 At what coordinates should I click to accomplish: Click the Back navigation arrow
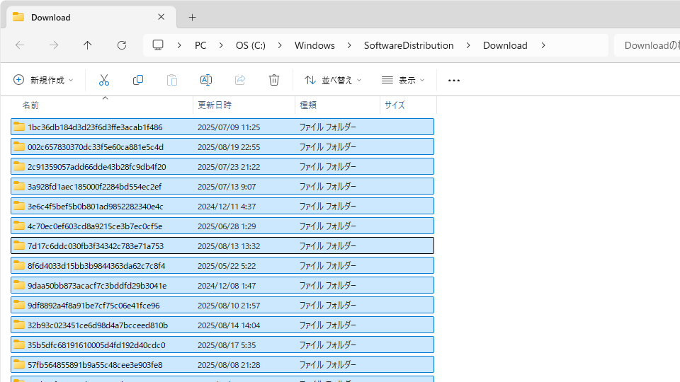click(x=20, y=45)
